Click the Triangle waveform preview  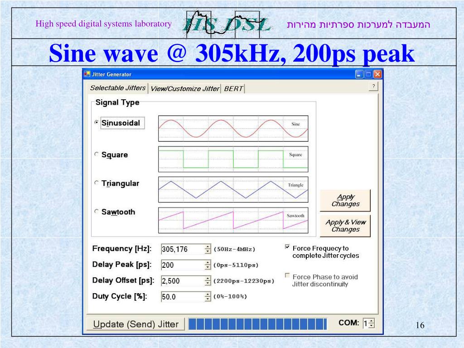[233, 190]
